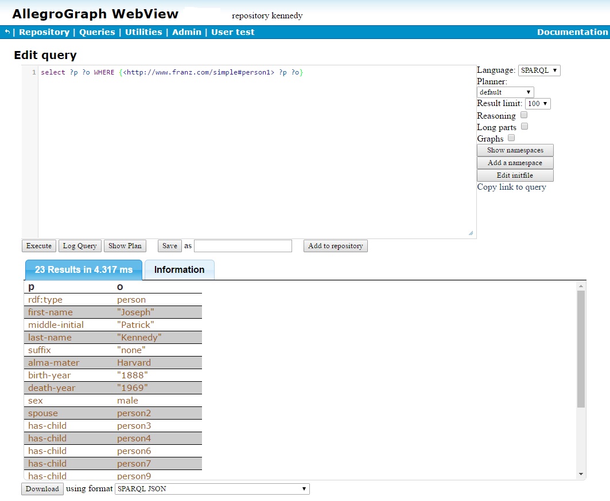Open the Queries menu
This screenshot has height=501, width=610.
coord(97,32)
